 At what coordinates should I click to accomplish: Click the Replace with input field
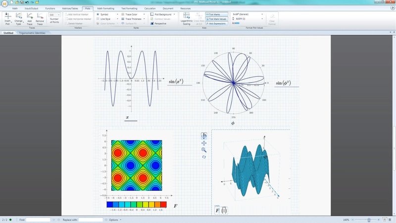91,220
